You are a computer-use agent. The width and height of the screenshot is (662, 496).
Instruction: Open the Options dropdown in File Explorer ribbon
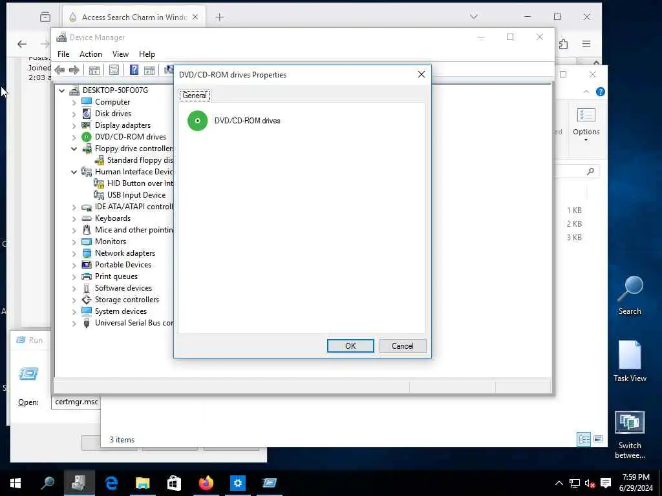tap(586, 125)
